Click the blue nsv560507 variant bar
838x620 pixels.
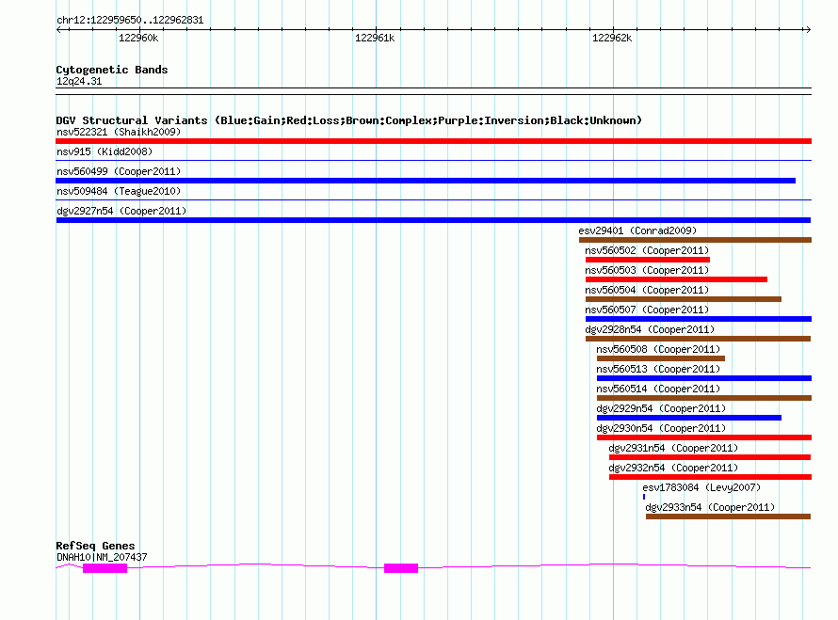click(x=699, y=319)
